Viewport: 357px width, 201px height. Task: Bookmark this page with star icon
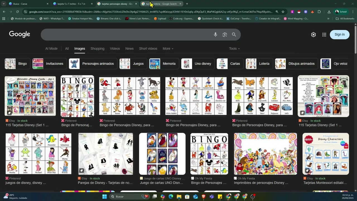283,12
